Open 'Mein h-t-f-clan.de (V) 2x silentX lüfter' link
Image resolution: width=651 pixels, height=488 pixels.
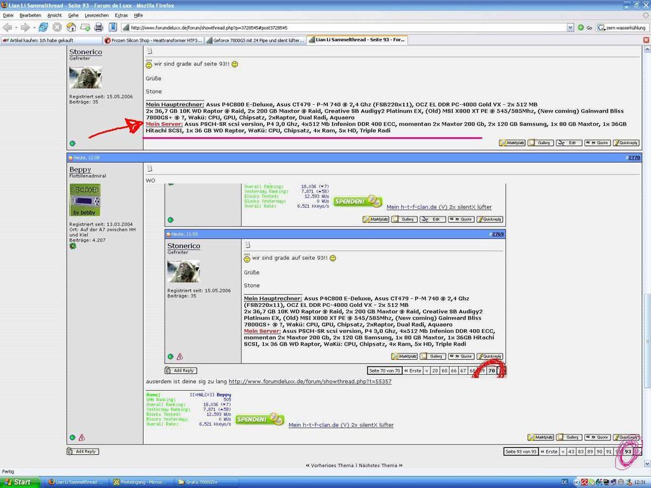[341, 425]
